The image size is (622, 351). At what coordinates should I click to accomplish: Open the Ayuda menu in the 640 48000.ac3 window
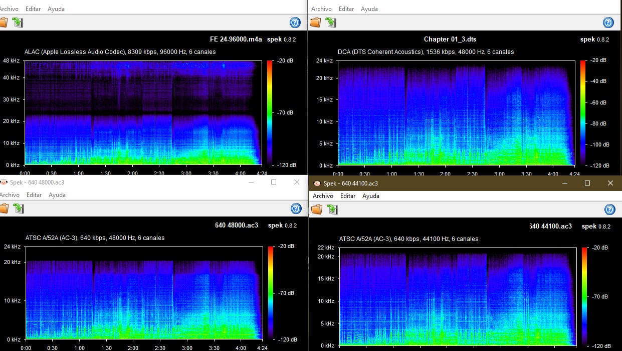tap(57, 195)
